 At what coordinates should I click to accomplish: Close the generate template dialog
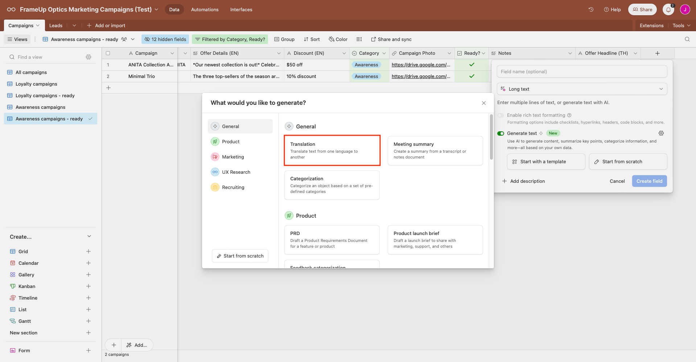tap(483, 103)
